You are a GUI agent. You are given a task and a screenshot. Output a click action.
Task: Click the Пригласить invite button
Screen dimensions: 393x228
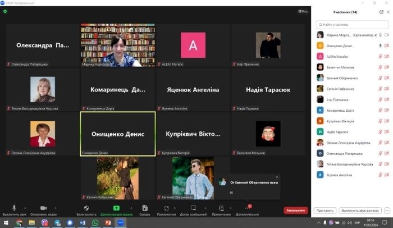(x=325, y=211)
